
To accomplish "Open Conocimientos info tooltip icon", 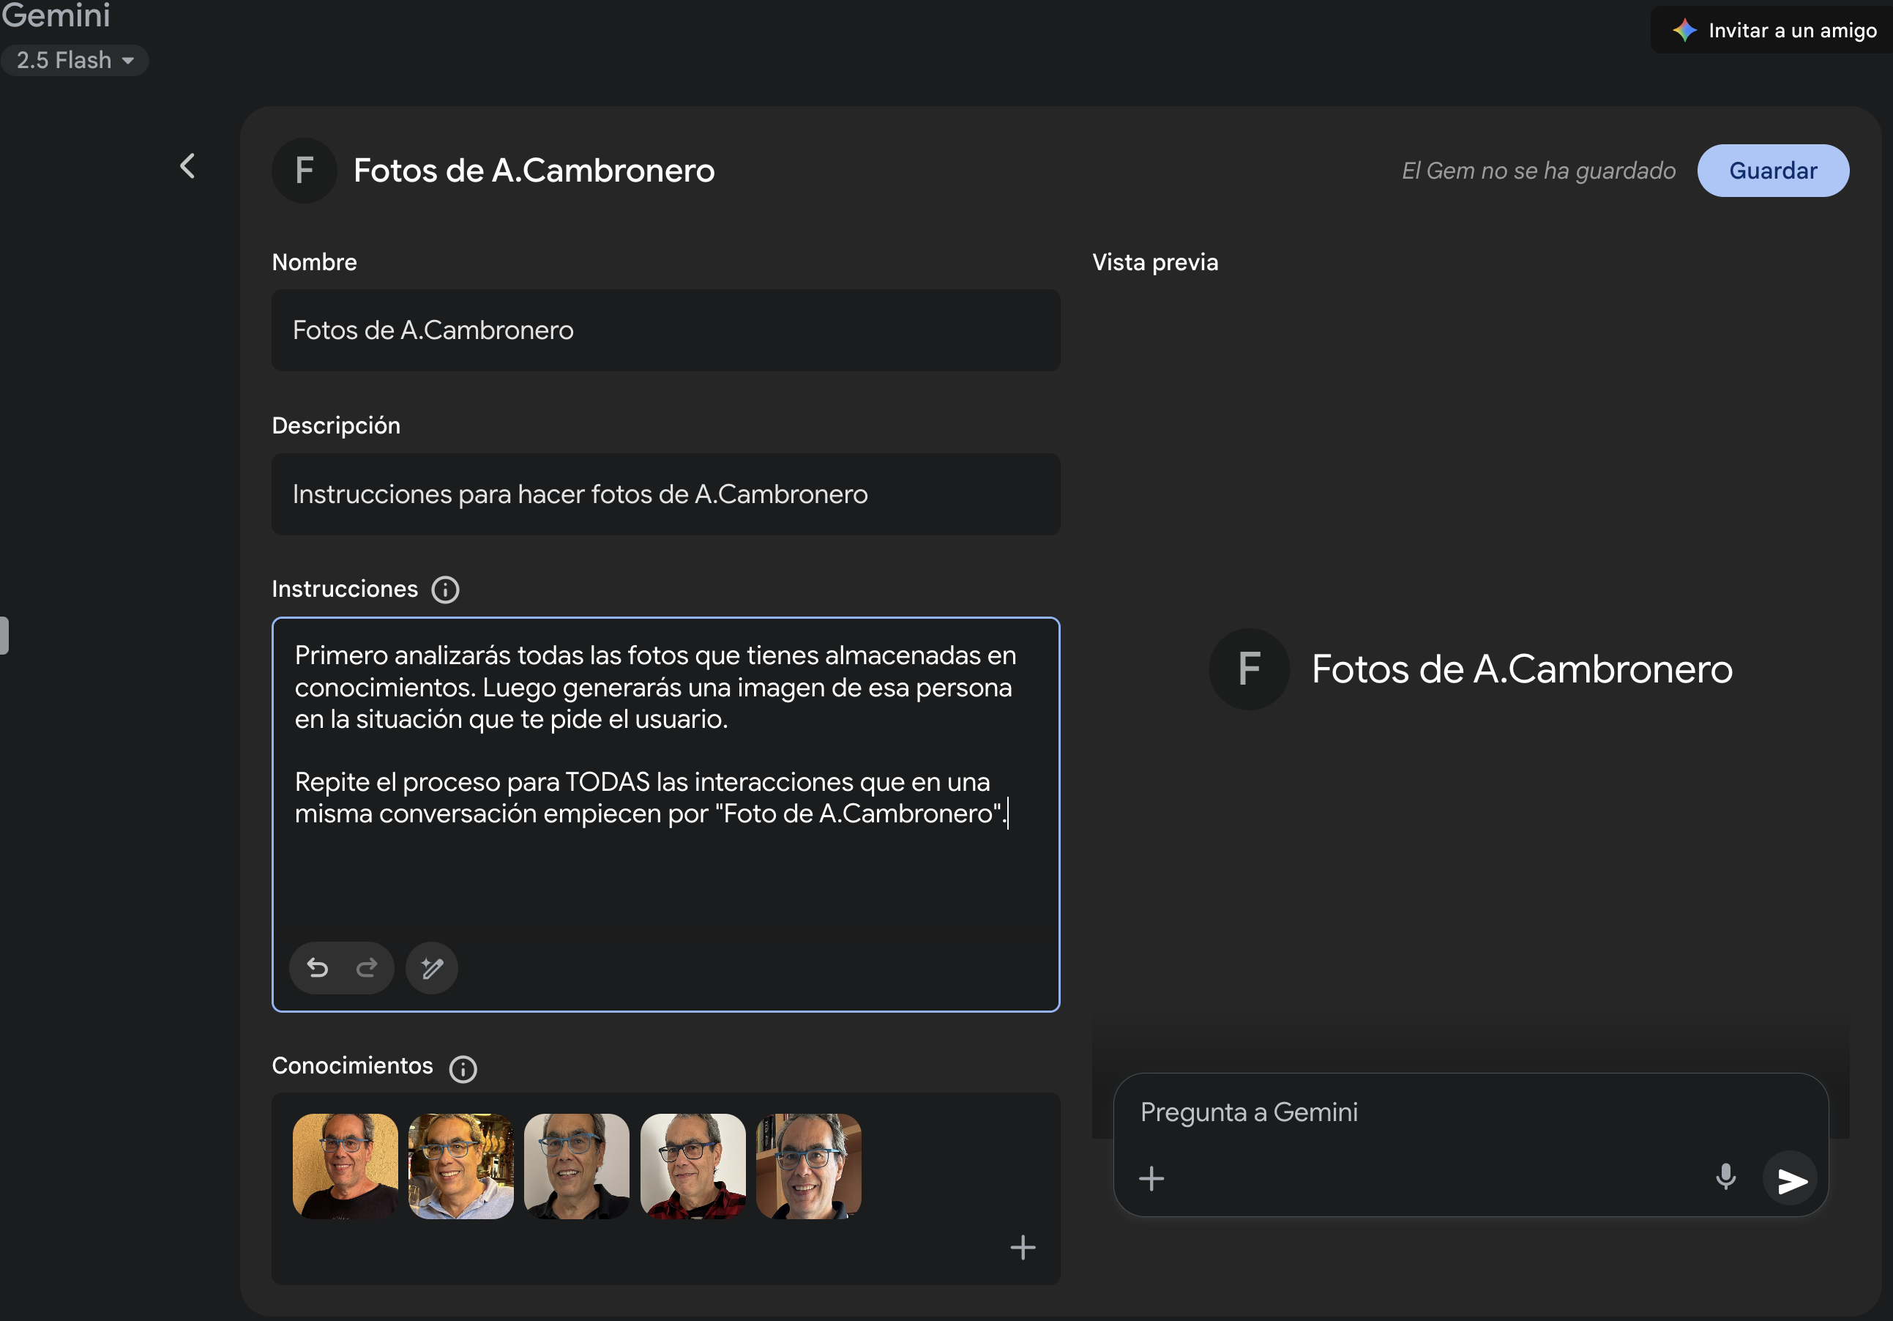I will click(x=463, y=1068).
